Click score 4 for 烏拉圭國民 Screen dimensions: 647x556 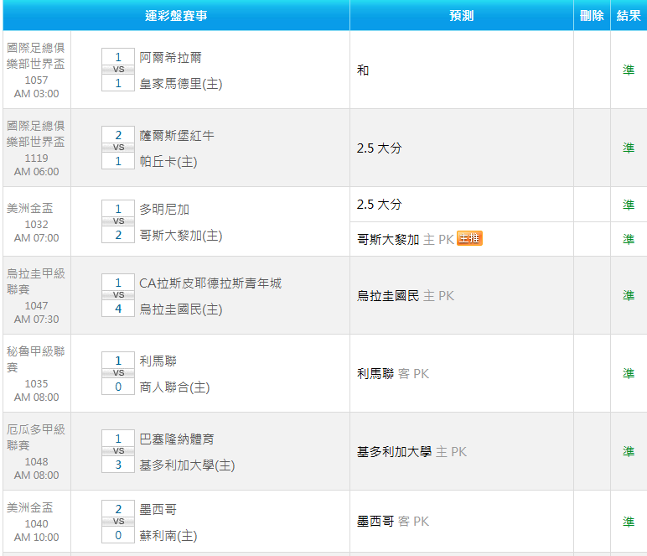(x=118, y=309)
